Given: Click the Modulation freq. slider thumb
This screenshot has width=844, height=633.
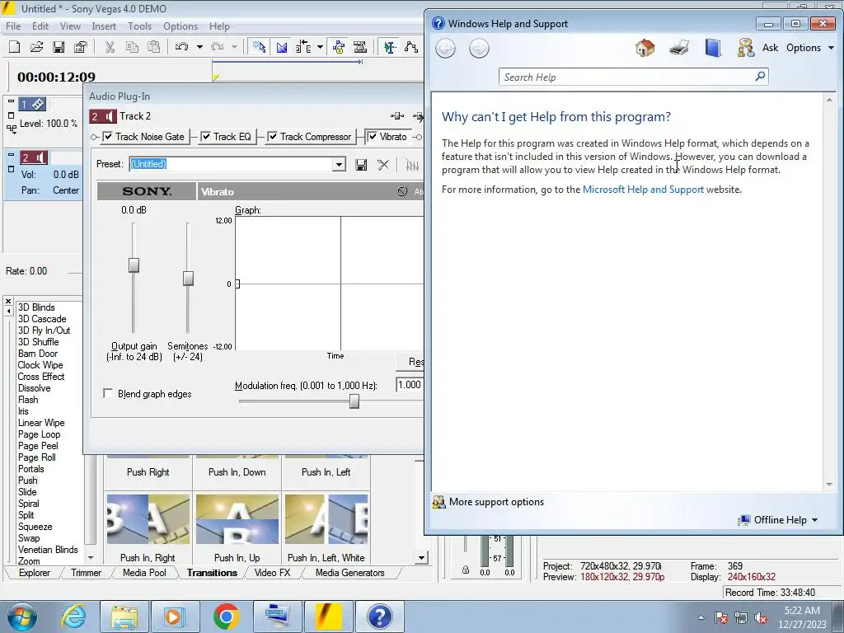Looking at the screenshot, I should 354,401.
